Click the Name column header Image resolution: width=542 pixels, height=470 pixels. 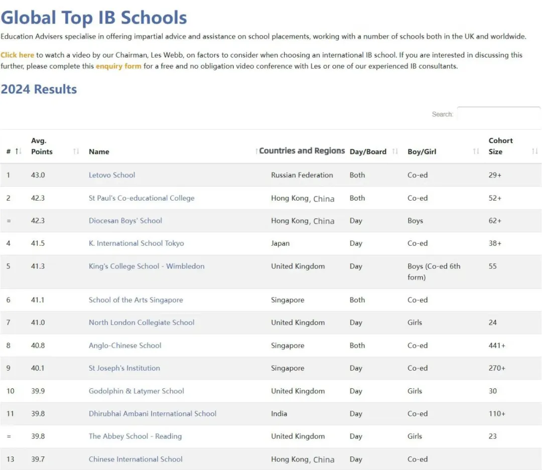pos(99,151)
